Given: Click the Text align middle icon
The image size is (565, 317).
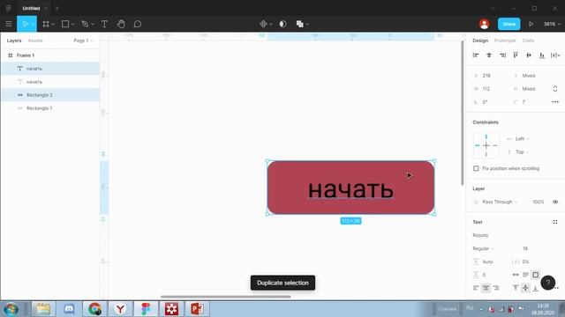Looking at the screenshot, I should point(526,288).
